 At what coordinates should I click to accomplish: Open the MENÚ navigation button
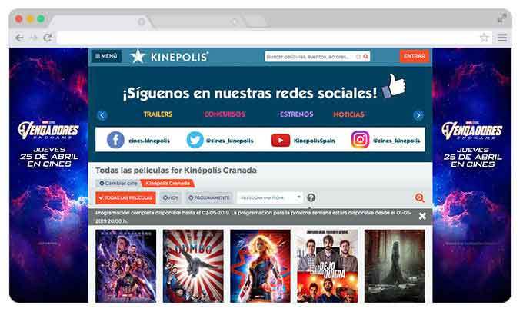pos(106,56)
